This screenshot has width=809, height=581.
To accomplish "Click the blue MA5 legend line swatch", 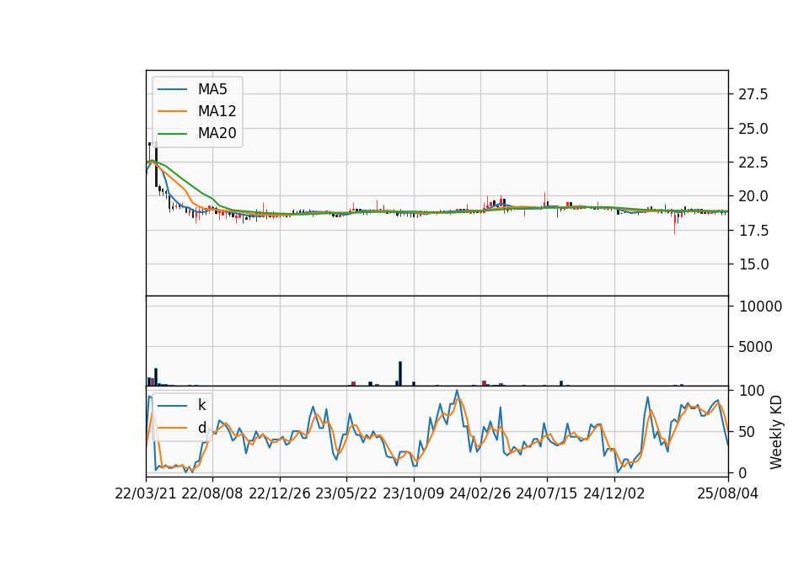I will point(172,90).
